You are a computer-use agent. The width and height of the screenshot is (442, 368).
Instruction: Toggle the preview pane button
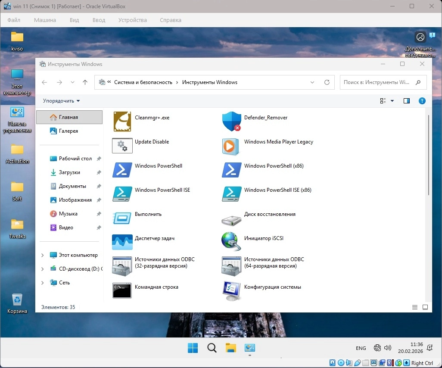coord(406,101)
